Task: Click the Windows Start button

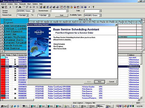Action: [4, 106]
